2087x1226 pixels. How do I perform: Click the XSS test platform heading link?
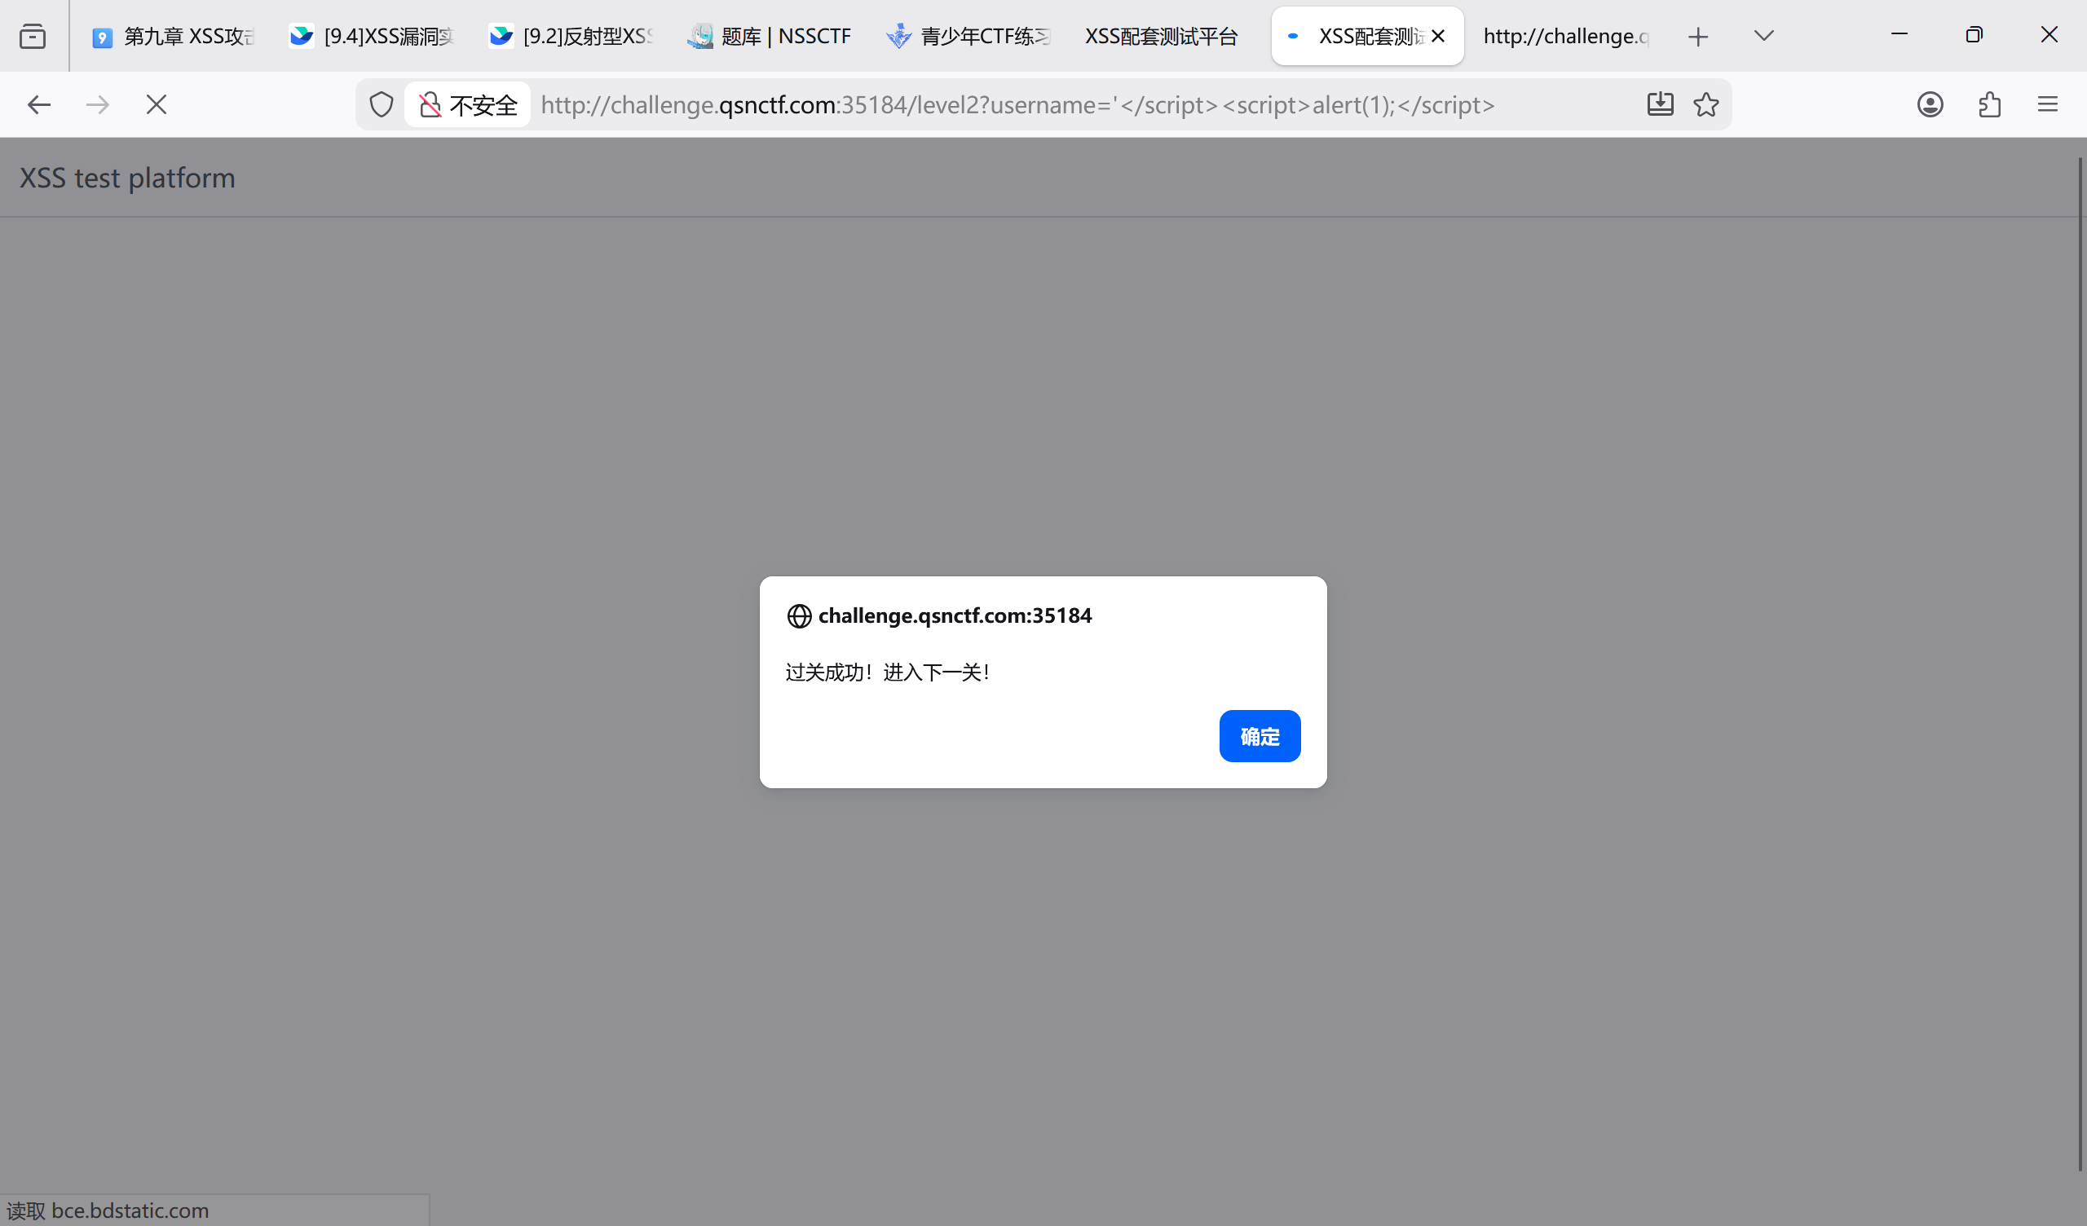click(127, 178)
